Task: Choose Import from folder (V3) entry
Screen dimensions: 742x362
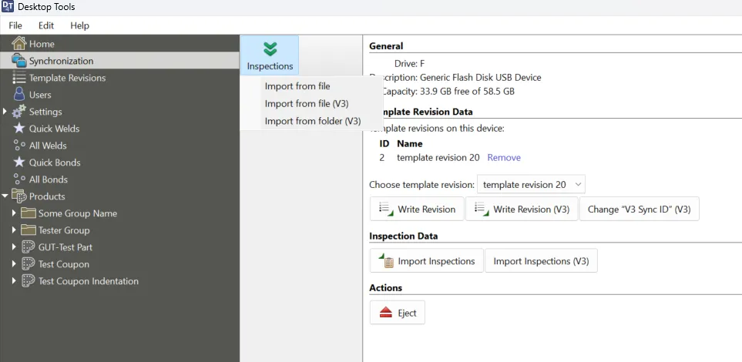Action: [x=313, y=121]
